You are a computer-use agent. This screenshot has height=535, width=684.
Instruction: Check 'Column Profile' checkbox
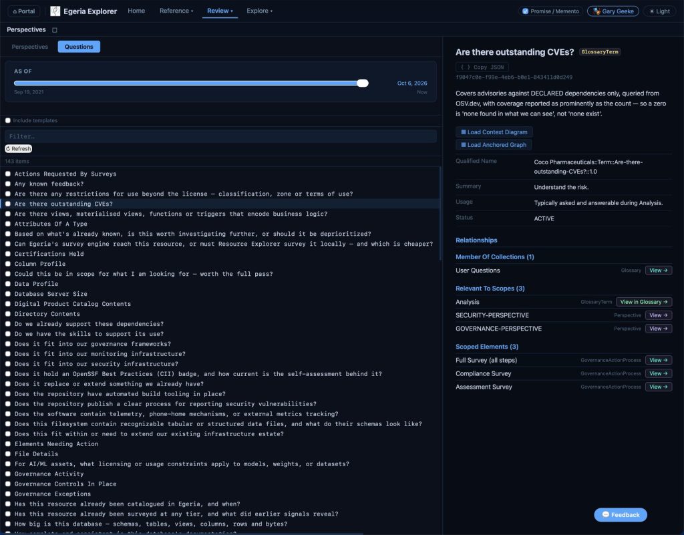[x=8, y=264]
